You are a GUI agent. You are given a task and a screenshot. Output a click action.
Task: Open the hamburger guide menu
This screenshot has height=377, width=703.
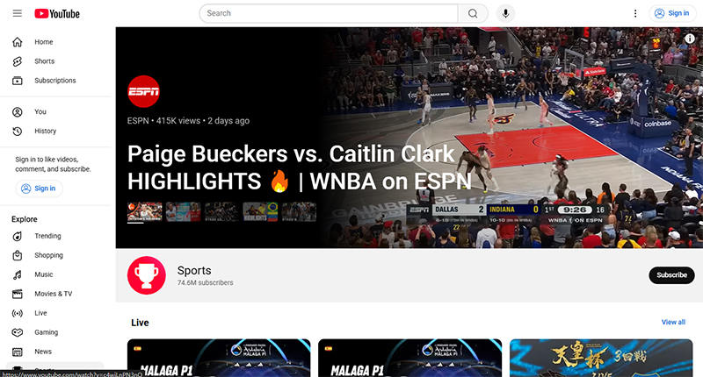point(17,13)
